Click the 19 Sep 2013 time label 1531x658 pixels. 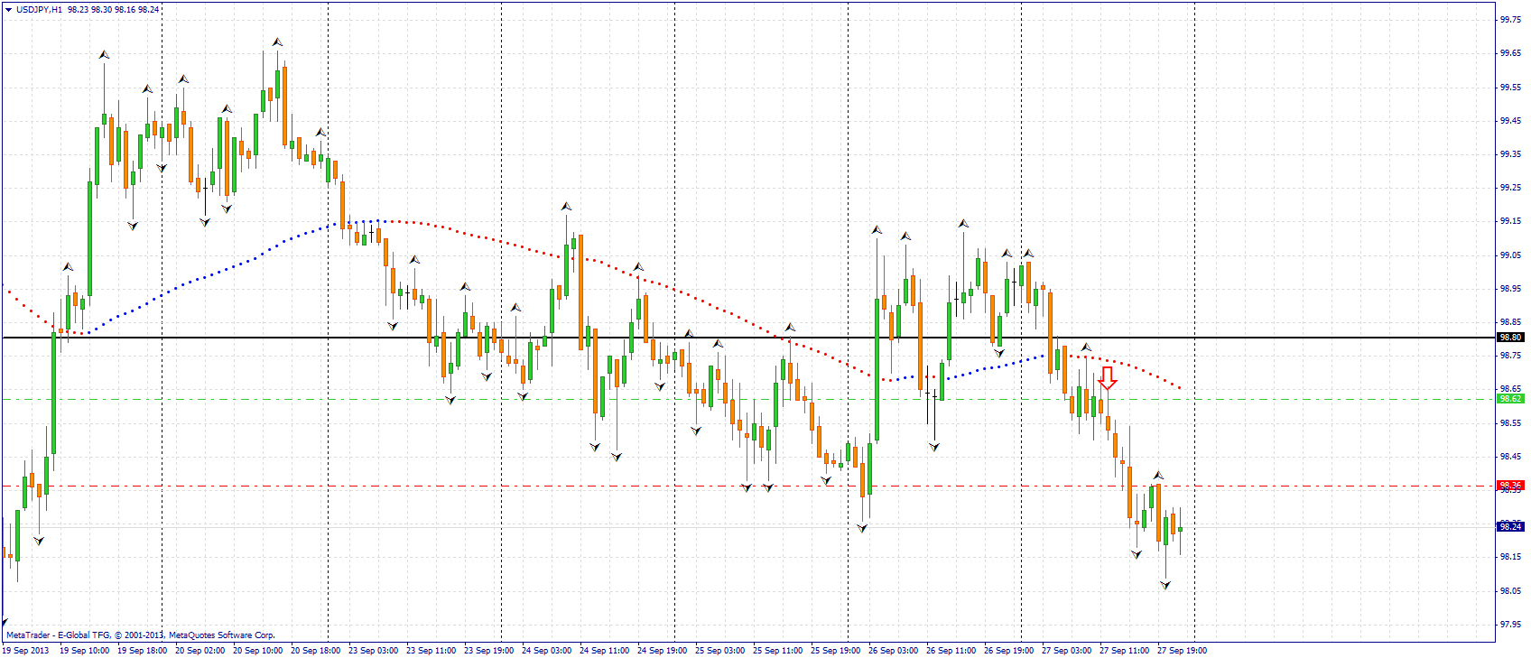26,651
